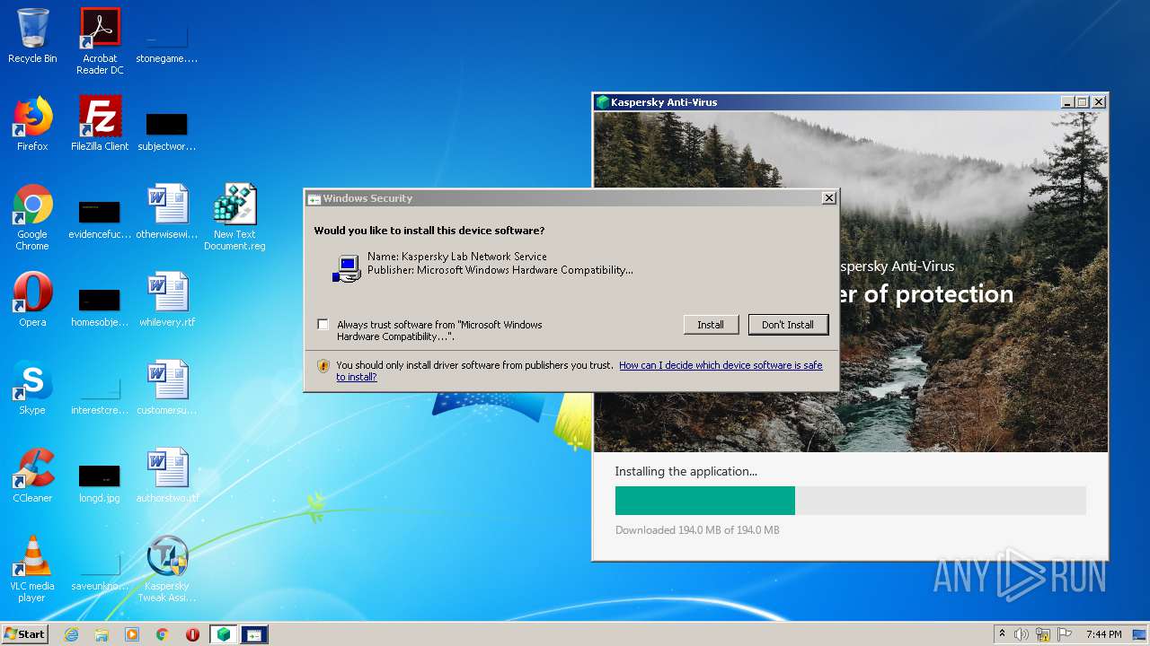Screen dimensions: 1150x646
Task: Switch to Kaspersky installer taskbar button
Action: pyautogui.click(x=224, y=634)
